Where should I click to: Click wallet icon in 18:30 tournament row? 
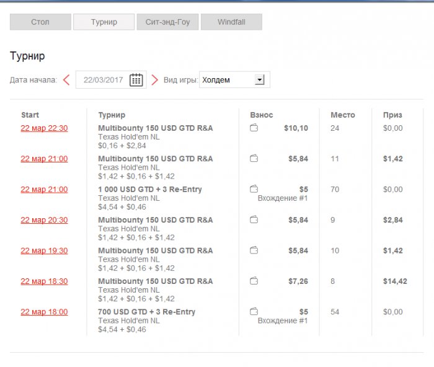pyautogui.click(x=254, y=281)
